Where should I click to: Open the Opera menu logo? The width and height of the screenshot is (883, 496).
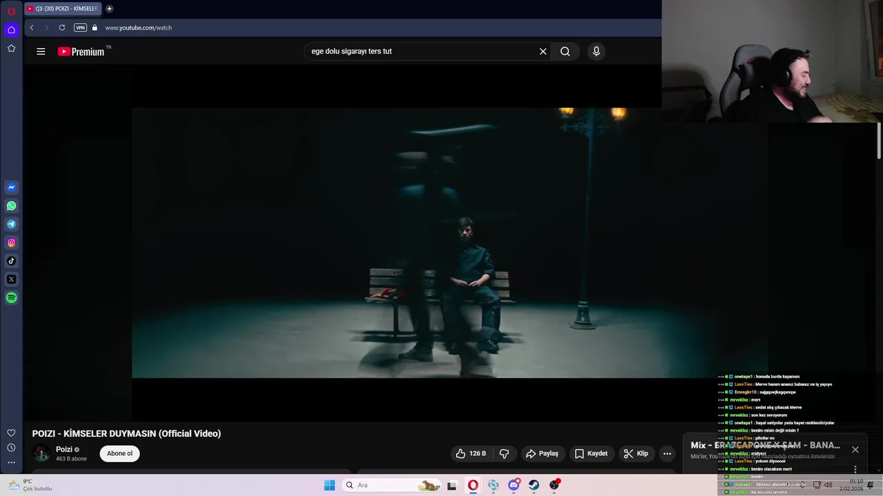pos(11,11)
